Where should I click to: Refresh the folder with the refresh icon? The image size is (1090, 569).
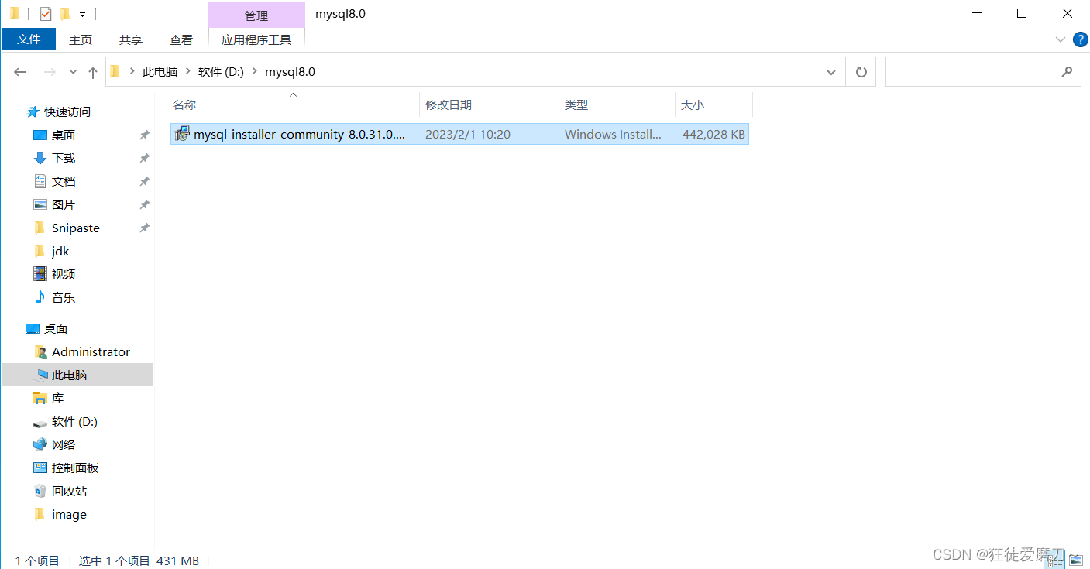pos(860,71)
